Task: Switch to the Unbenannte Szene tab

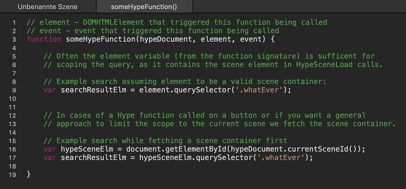Action: point(48,7)
